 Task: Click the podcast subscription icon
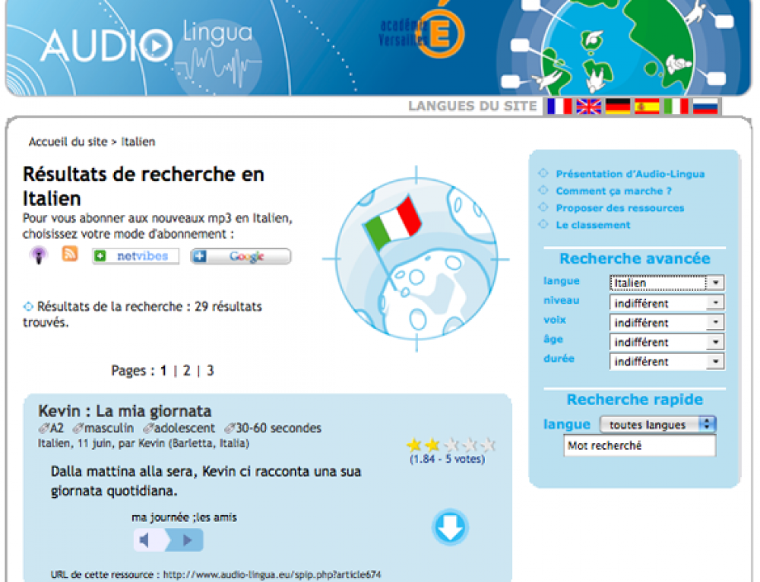click(38, 255)
